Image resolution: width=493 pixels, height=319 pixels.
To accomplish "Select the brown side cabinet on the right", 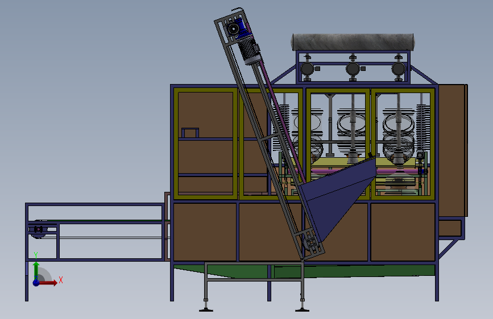I will coord(453,150).
